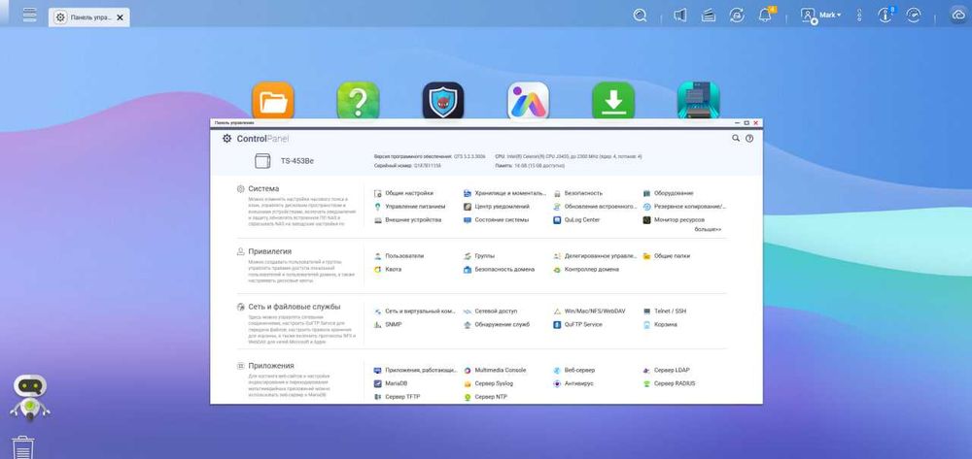This screenshot has width=972, height=459.
Task: Launch the teal server desktop app icon
Action: pos(698,100)
